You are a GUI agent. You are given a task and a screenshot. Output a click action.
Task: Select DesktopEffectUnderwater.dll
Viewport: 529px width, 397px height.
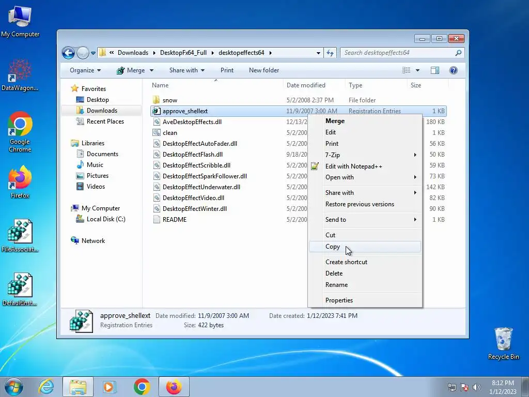pos(201,187)
